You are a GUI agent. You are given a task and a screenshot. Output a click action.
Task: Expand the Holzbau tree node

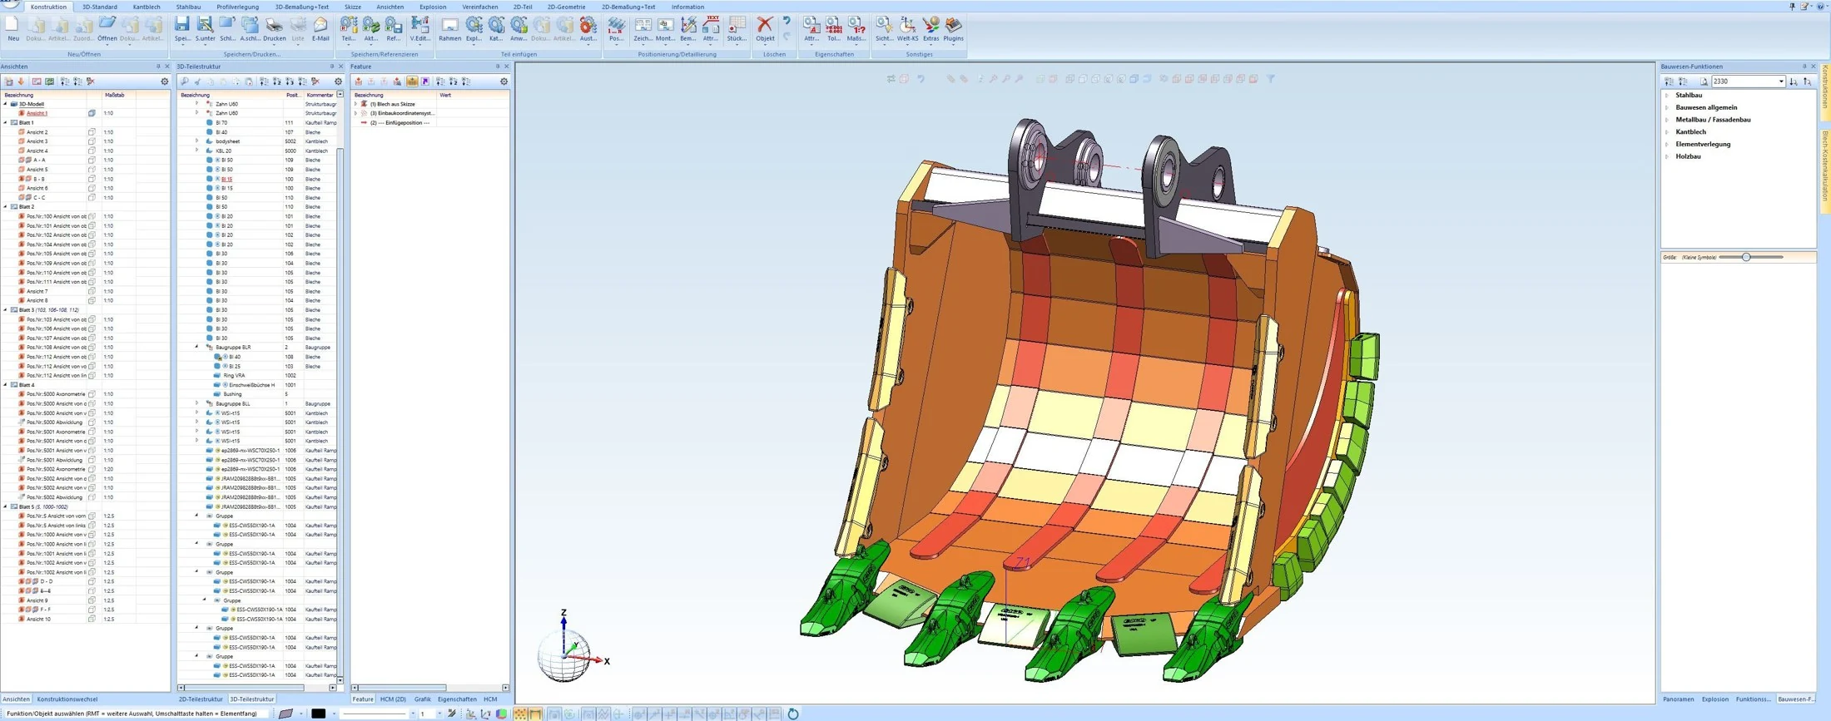click(1667, 156)
